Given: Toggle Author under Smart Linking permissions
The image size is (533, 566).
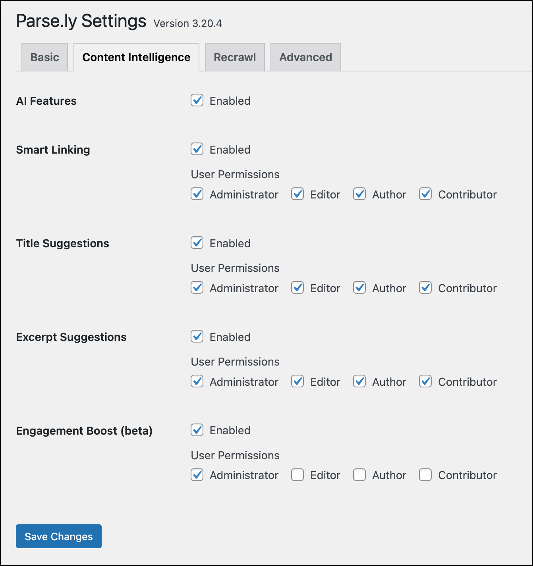Looking at the screenshot, I should [359, 194].
